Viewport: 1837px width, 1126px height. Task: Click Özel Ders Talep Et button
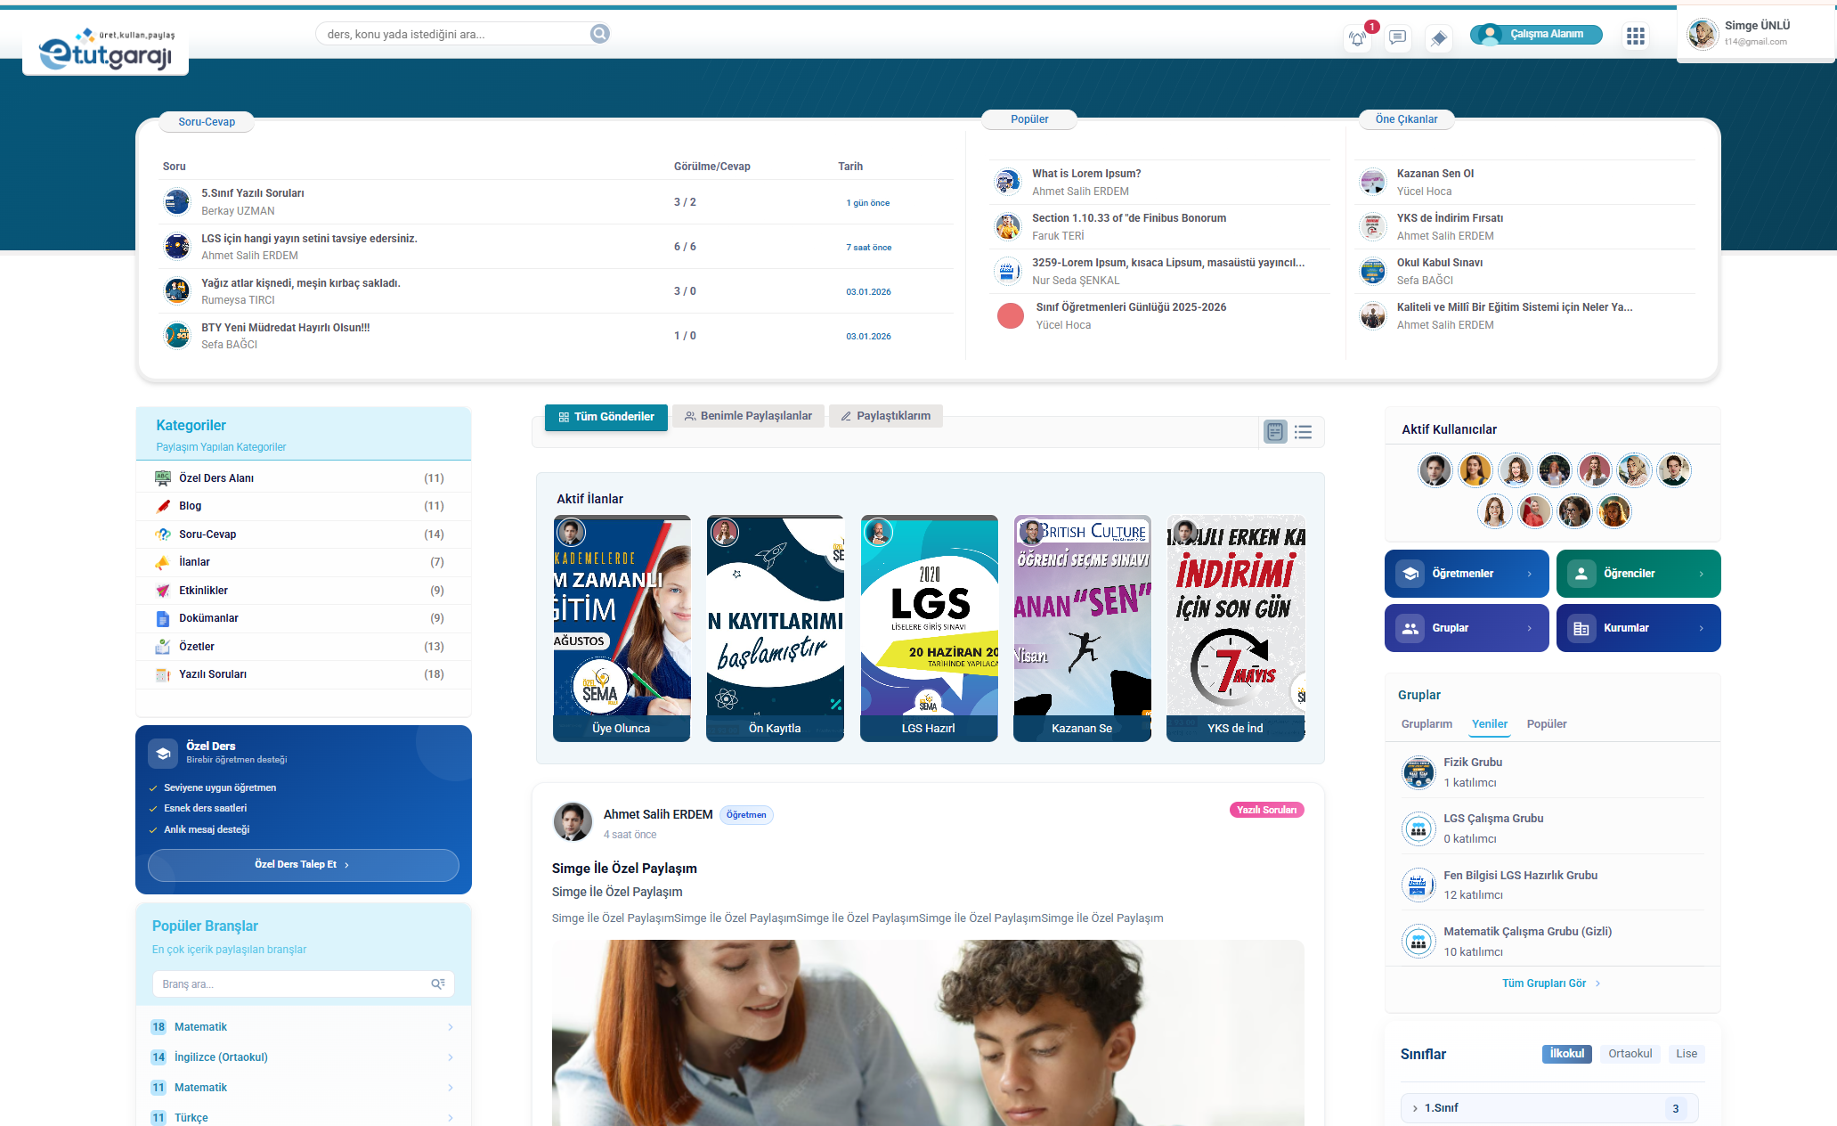pos(303,865)
